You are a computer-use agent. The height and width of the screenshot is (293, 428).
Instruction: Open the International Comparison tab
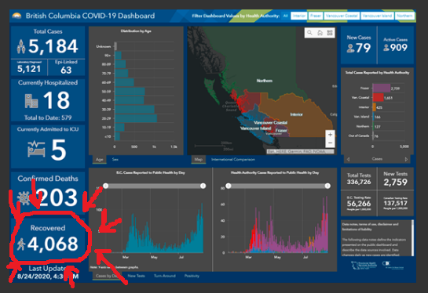pos(232,160)
